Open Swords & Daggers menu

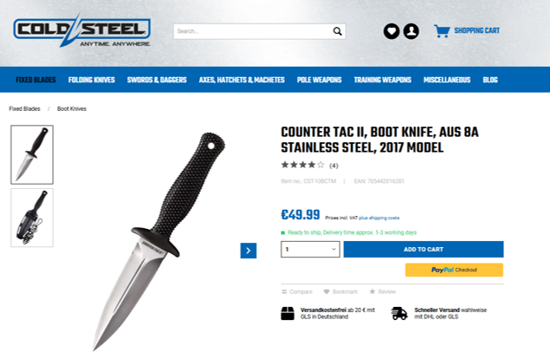(156, 80)
